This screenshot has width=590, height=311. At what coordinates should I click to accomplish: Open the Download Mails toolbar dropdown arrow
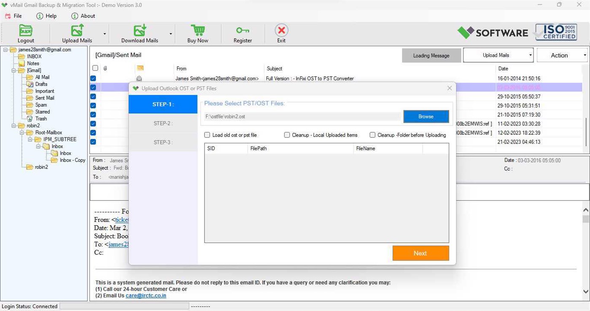(171, 34)
